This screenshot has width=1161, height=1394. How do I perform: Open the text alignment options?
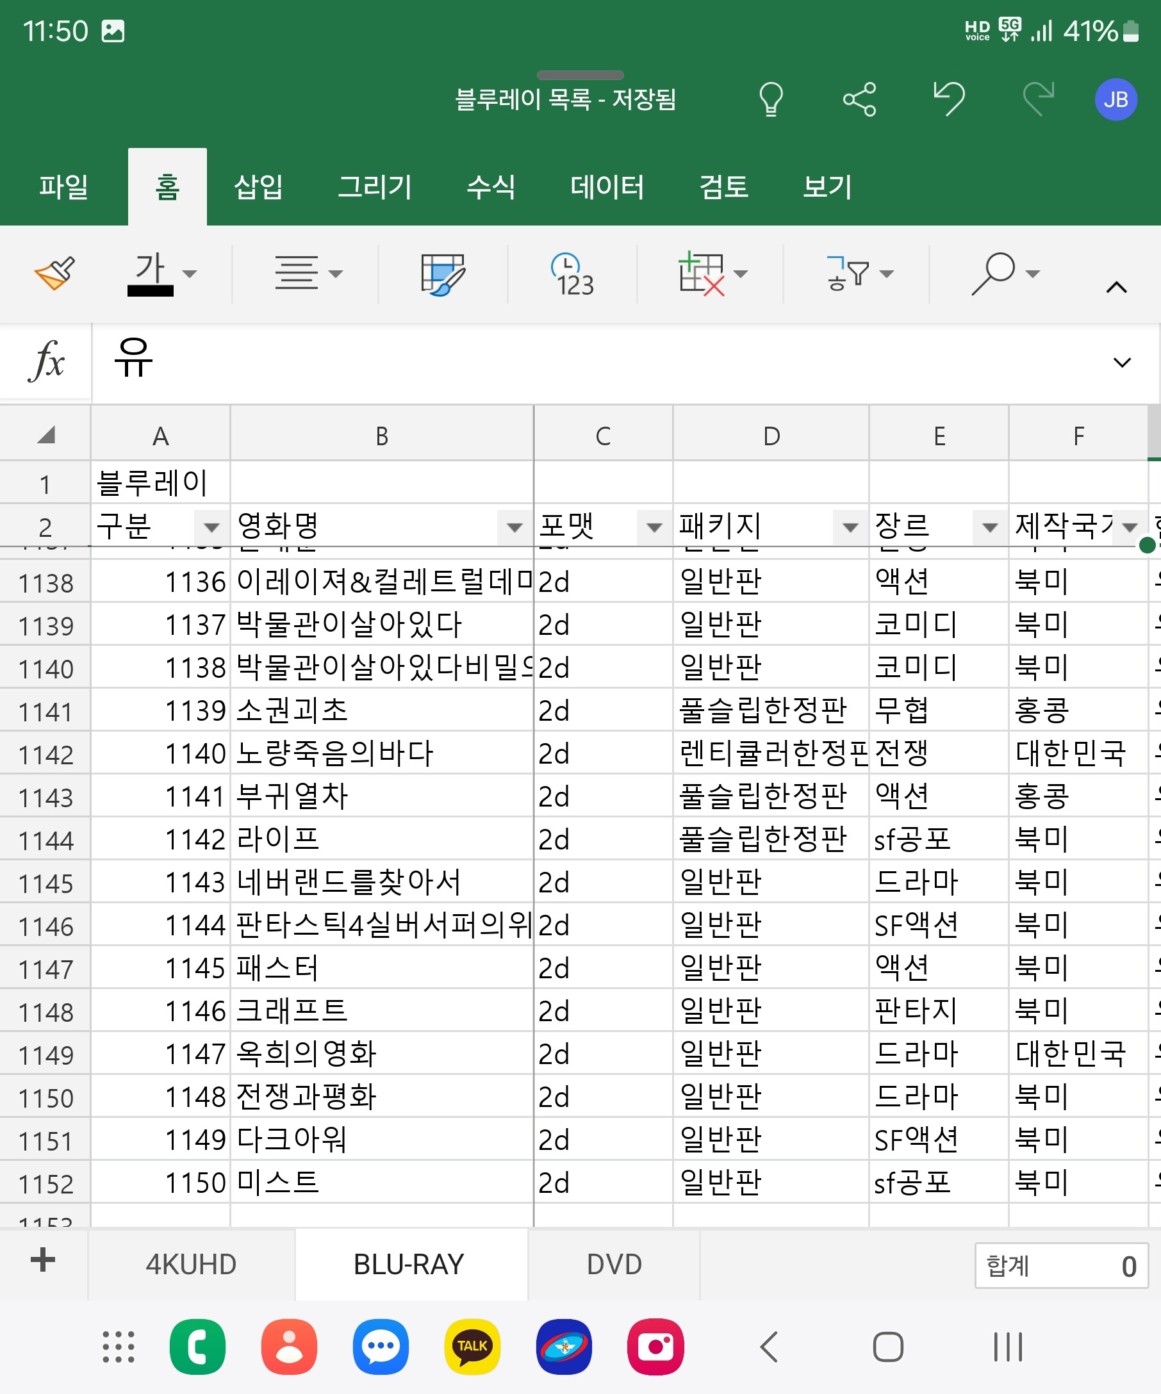(308, 274)
